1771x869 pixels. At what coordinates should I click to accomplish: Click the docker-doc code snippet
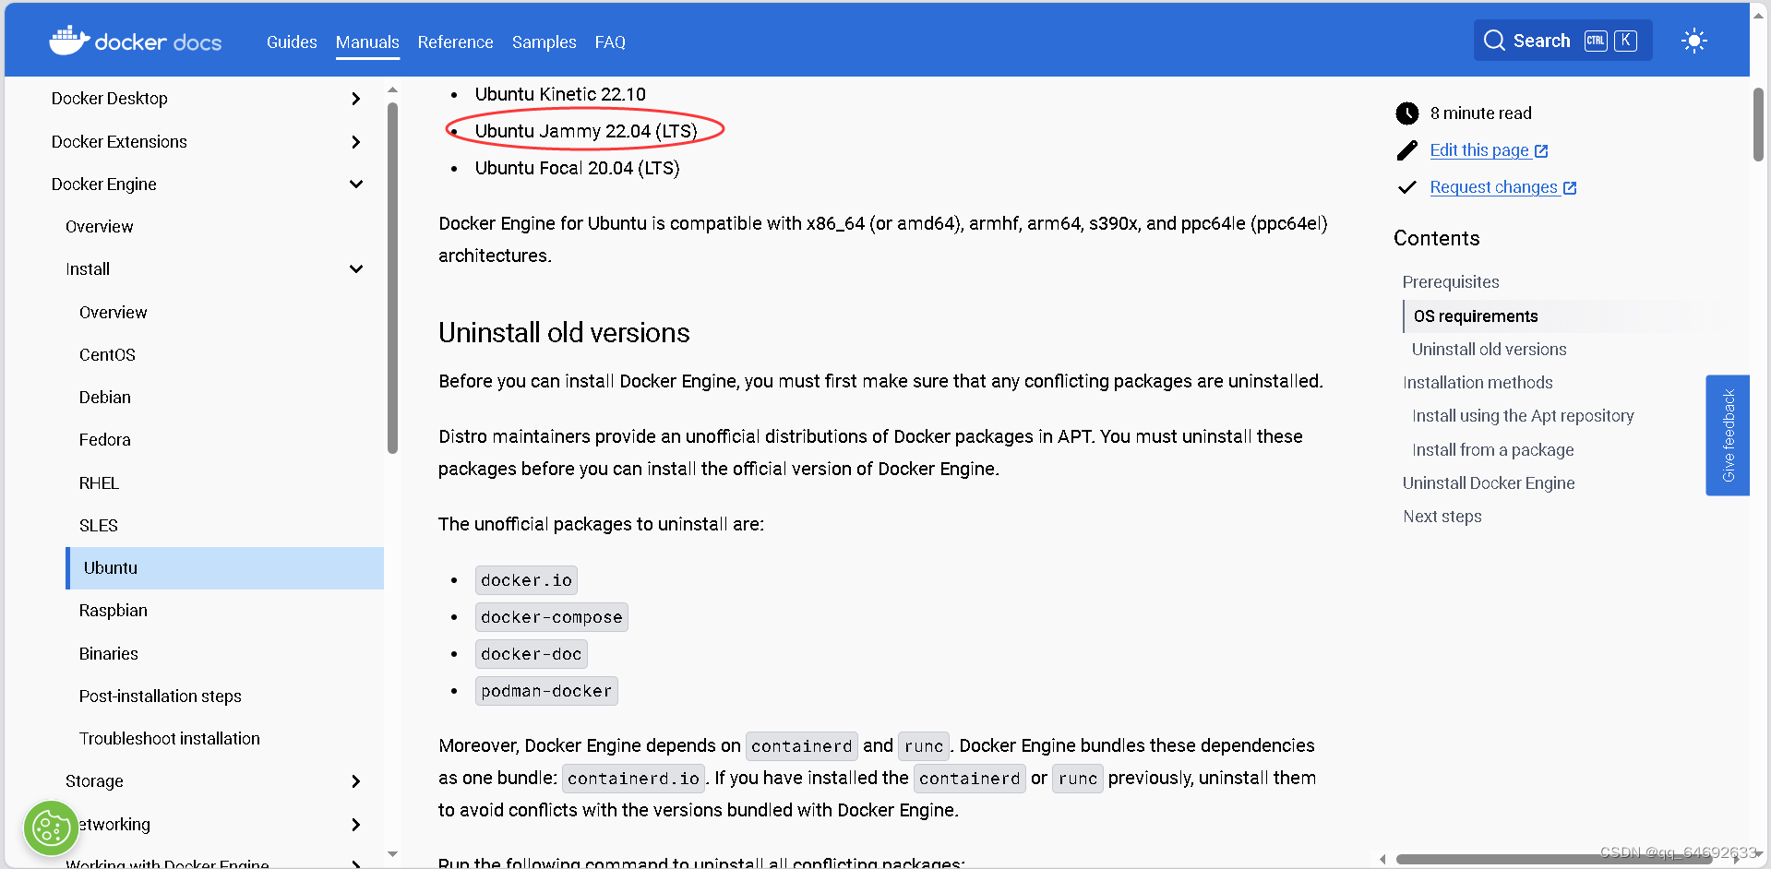click(531, 654)
